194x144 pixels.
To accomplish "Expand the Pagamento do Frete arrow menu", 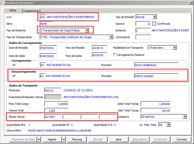I will 39,139.
